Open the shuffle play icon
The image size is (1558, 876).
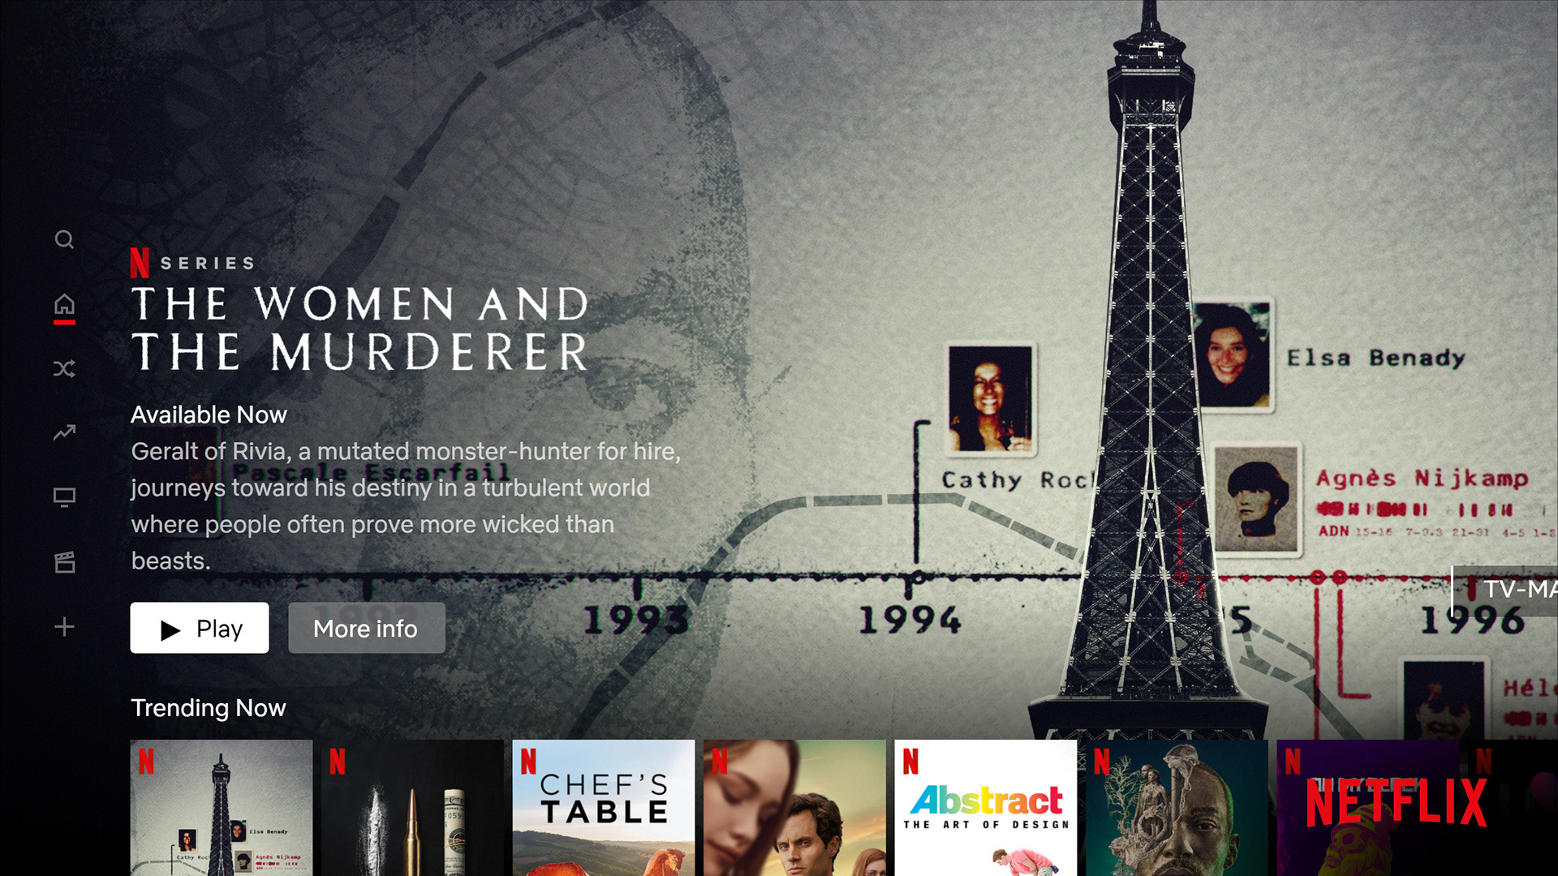click(64, 369)
